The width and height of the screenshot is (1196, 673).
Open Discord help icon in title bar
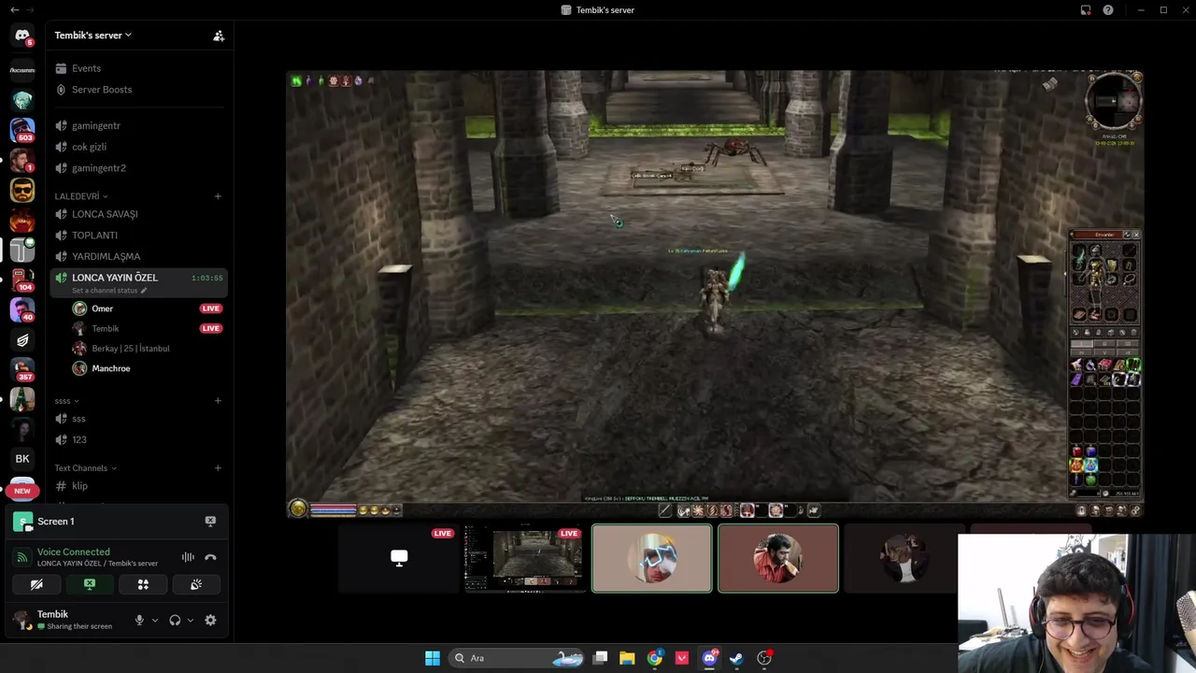1108,10
